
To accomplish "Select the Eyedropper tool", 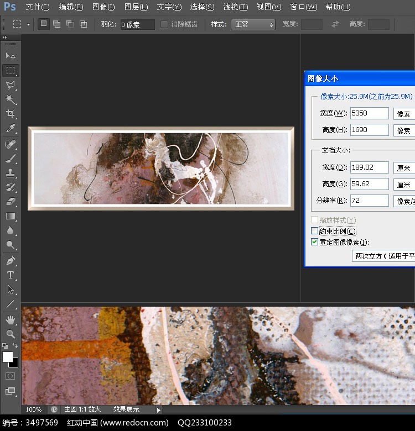I will 11,128.
